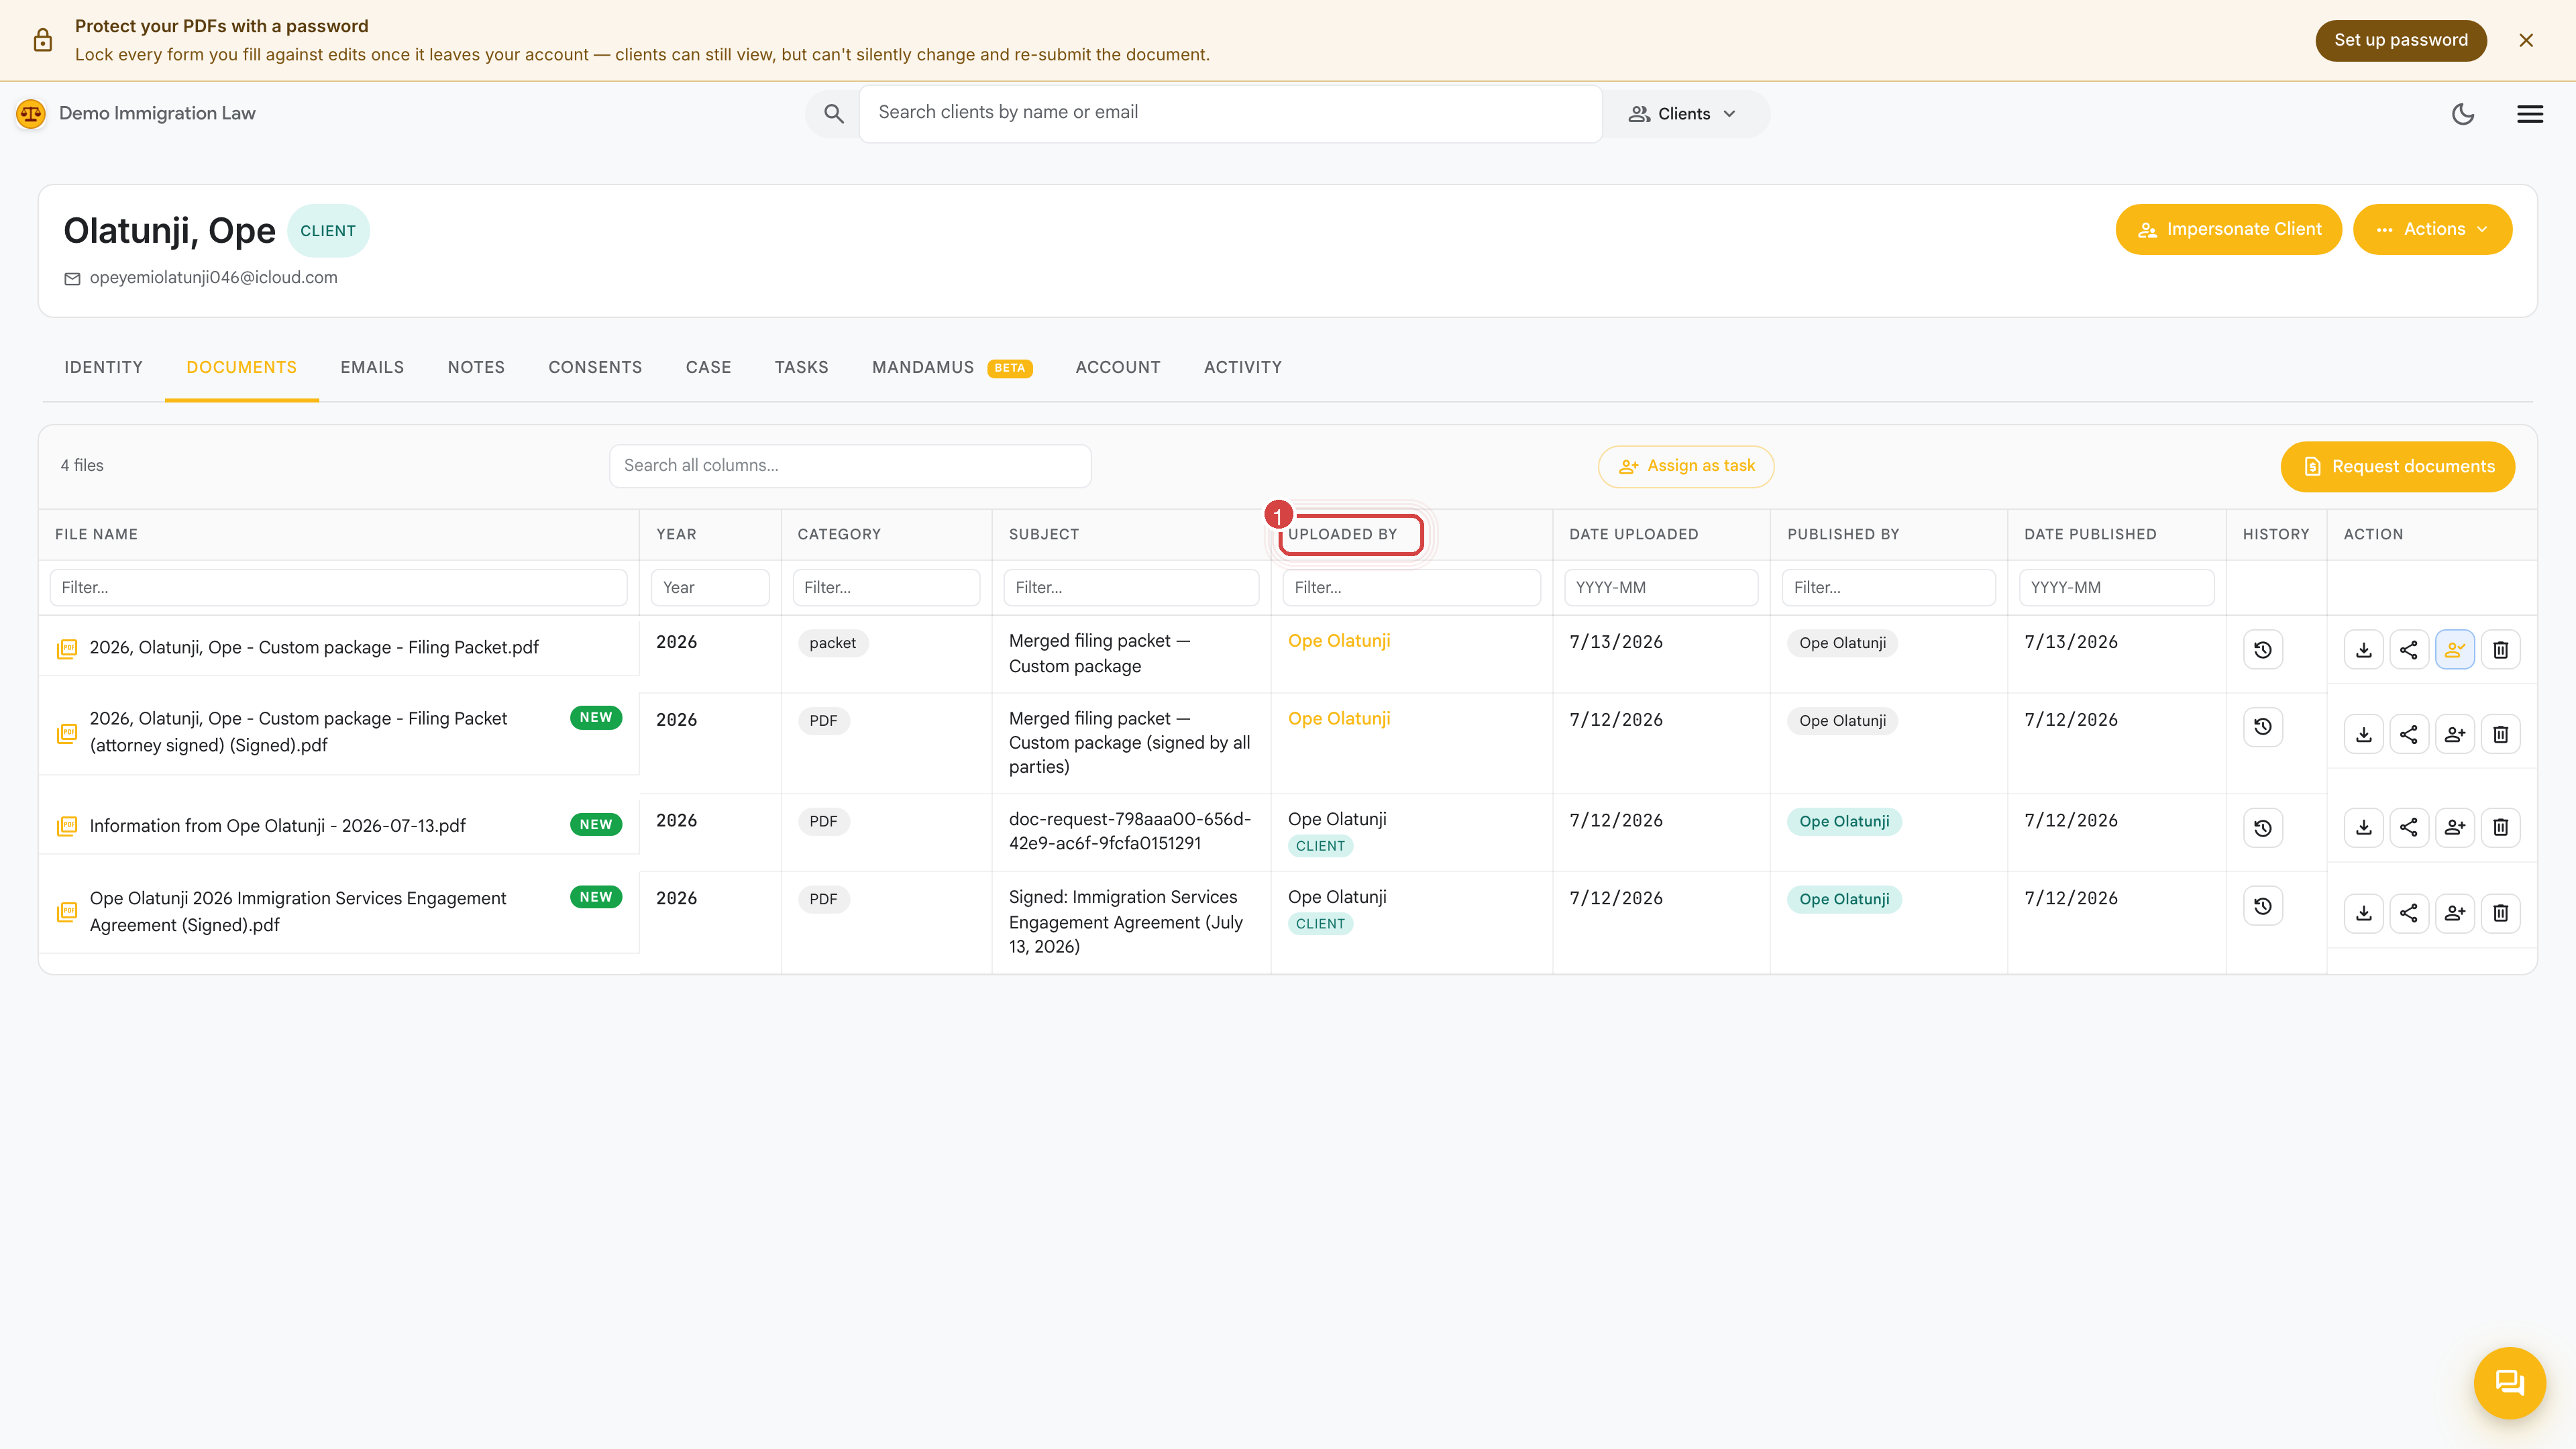Open history for attorney signed Filing Packet
This screenshot has height=1449, width=2576.
(x=2263, y=727)
